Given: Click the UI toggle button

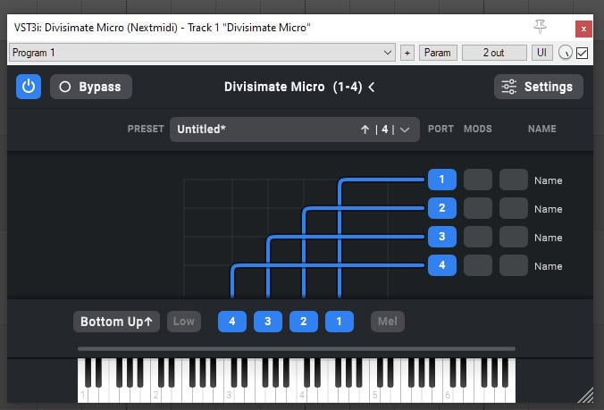Looking at the screenshot, I should (541, 53).
